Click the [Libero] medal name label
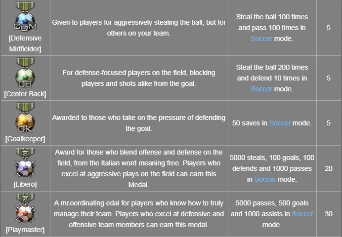Screen dimensions: 342x237 tap(25, 184)
